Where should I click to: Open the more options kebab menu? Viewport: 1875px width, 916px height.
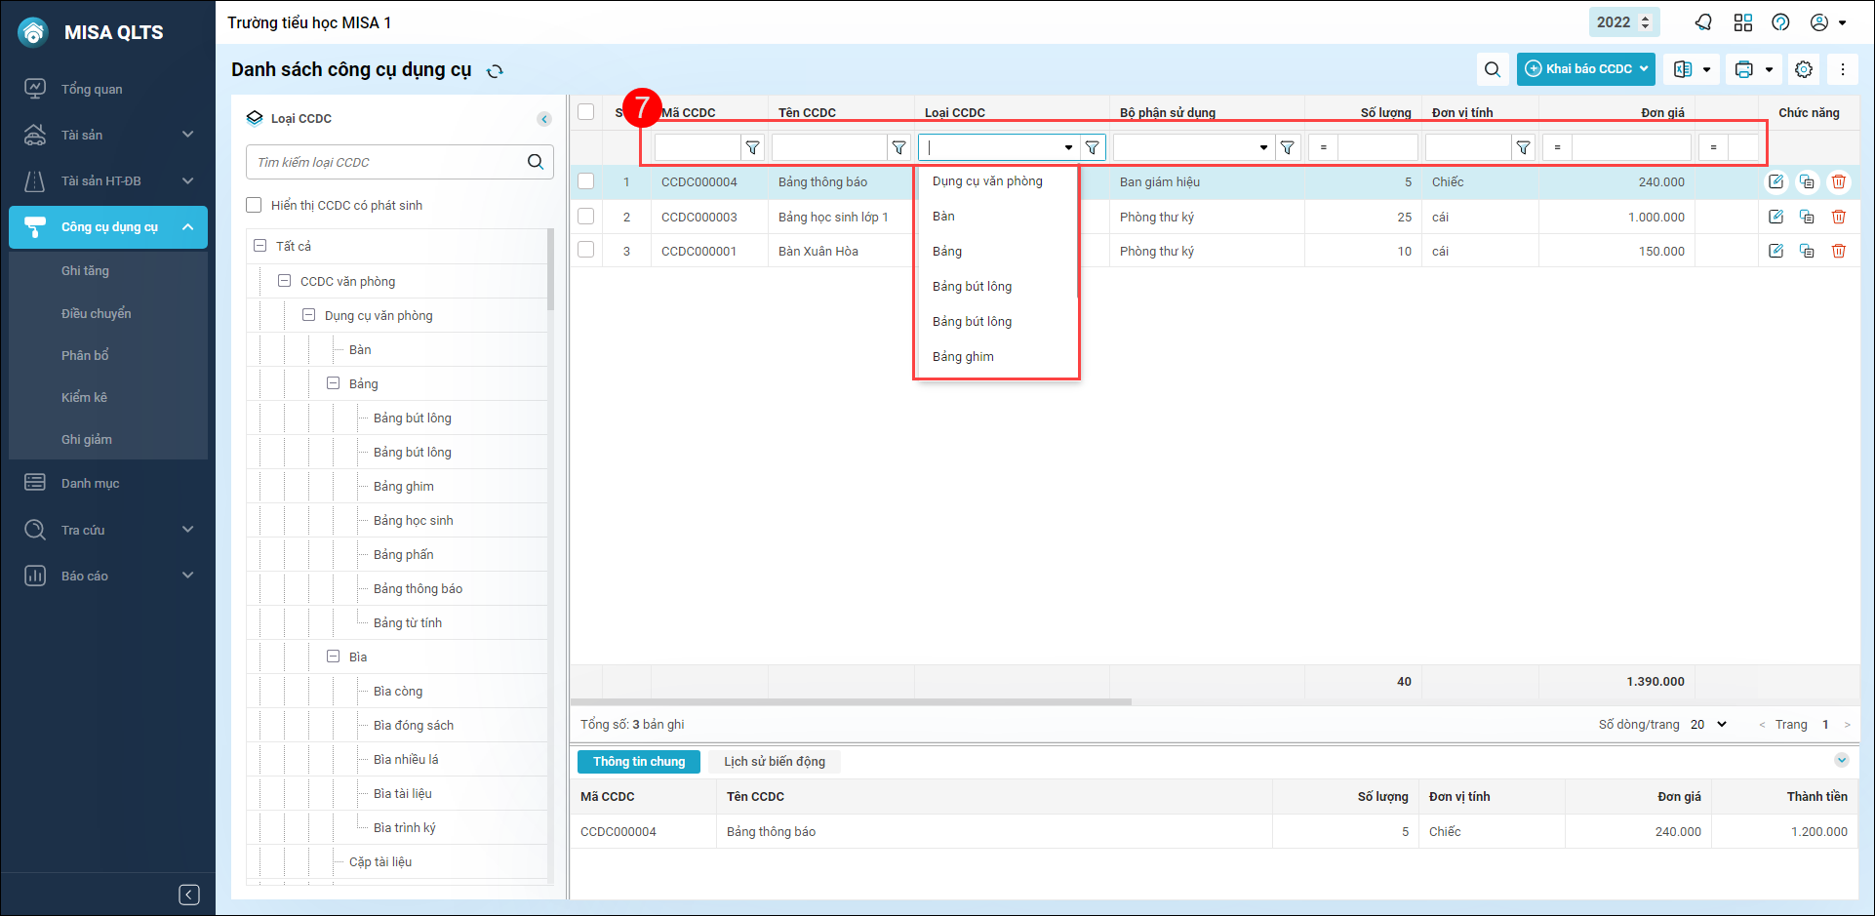pyautogui.click(x=1843, y=69)
